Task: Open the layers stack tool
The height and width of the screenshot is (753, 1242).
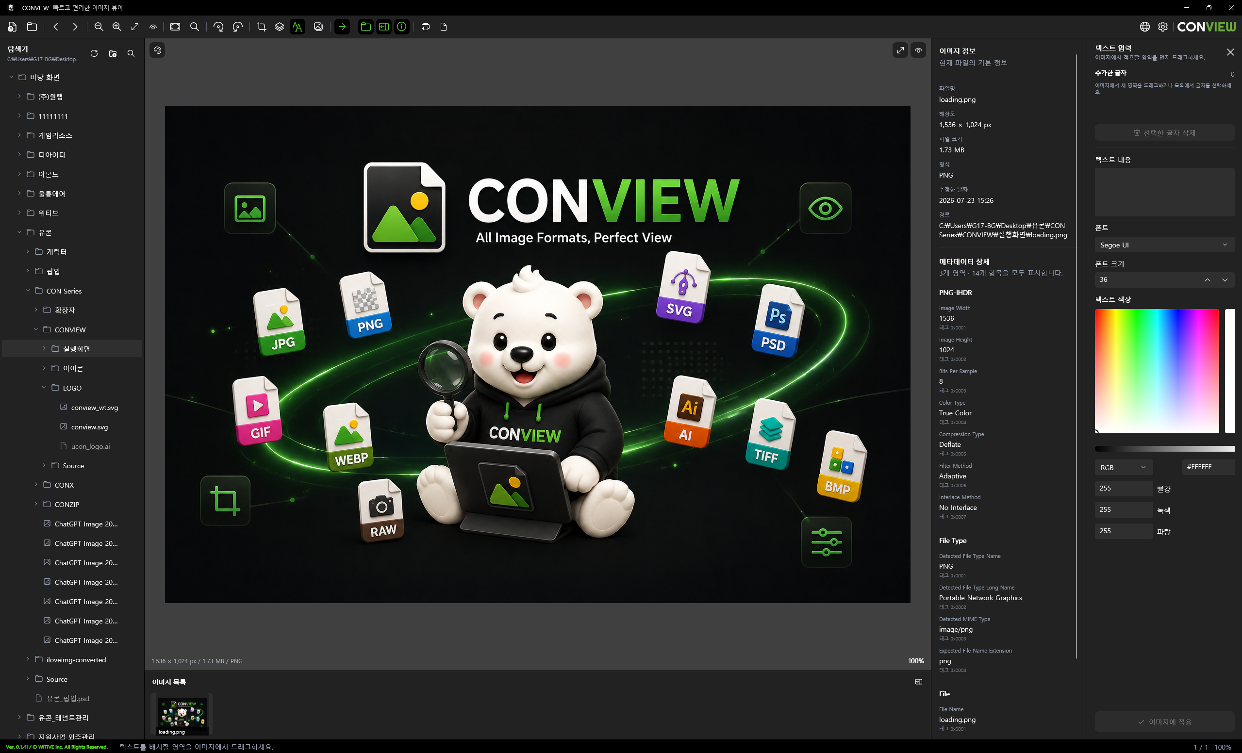Action: pos(279,27)
